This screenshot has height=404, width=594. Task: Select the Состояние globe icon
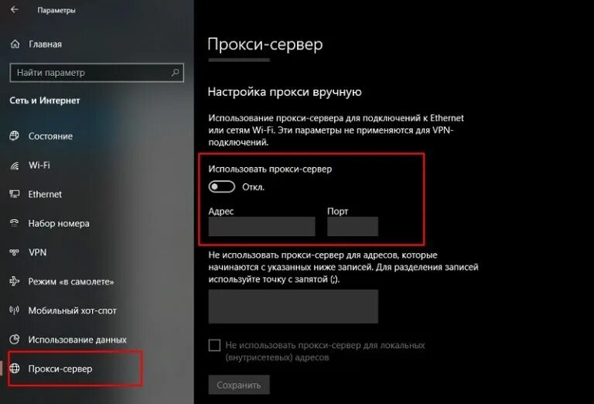point(15,135)
